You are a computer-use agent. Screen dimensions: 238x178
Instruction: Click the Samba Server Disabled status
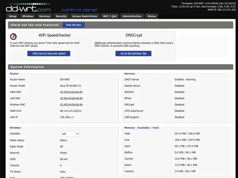(180, 86)
